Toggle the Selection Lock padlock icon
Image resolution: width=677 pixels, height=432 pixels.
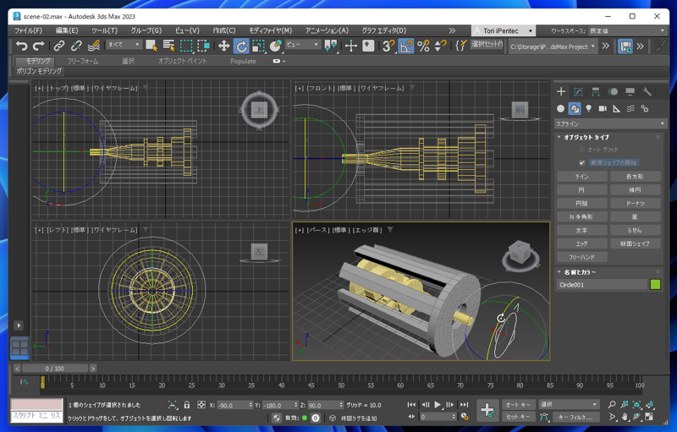click(x=186, y=405)
